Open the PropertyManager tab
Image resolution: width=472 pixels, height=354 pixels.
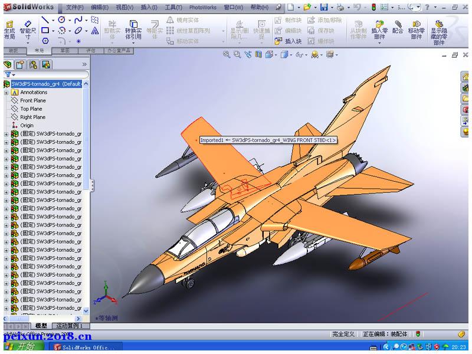coord(20,64)
